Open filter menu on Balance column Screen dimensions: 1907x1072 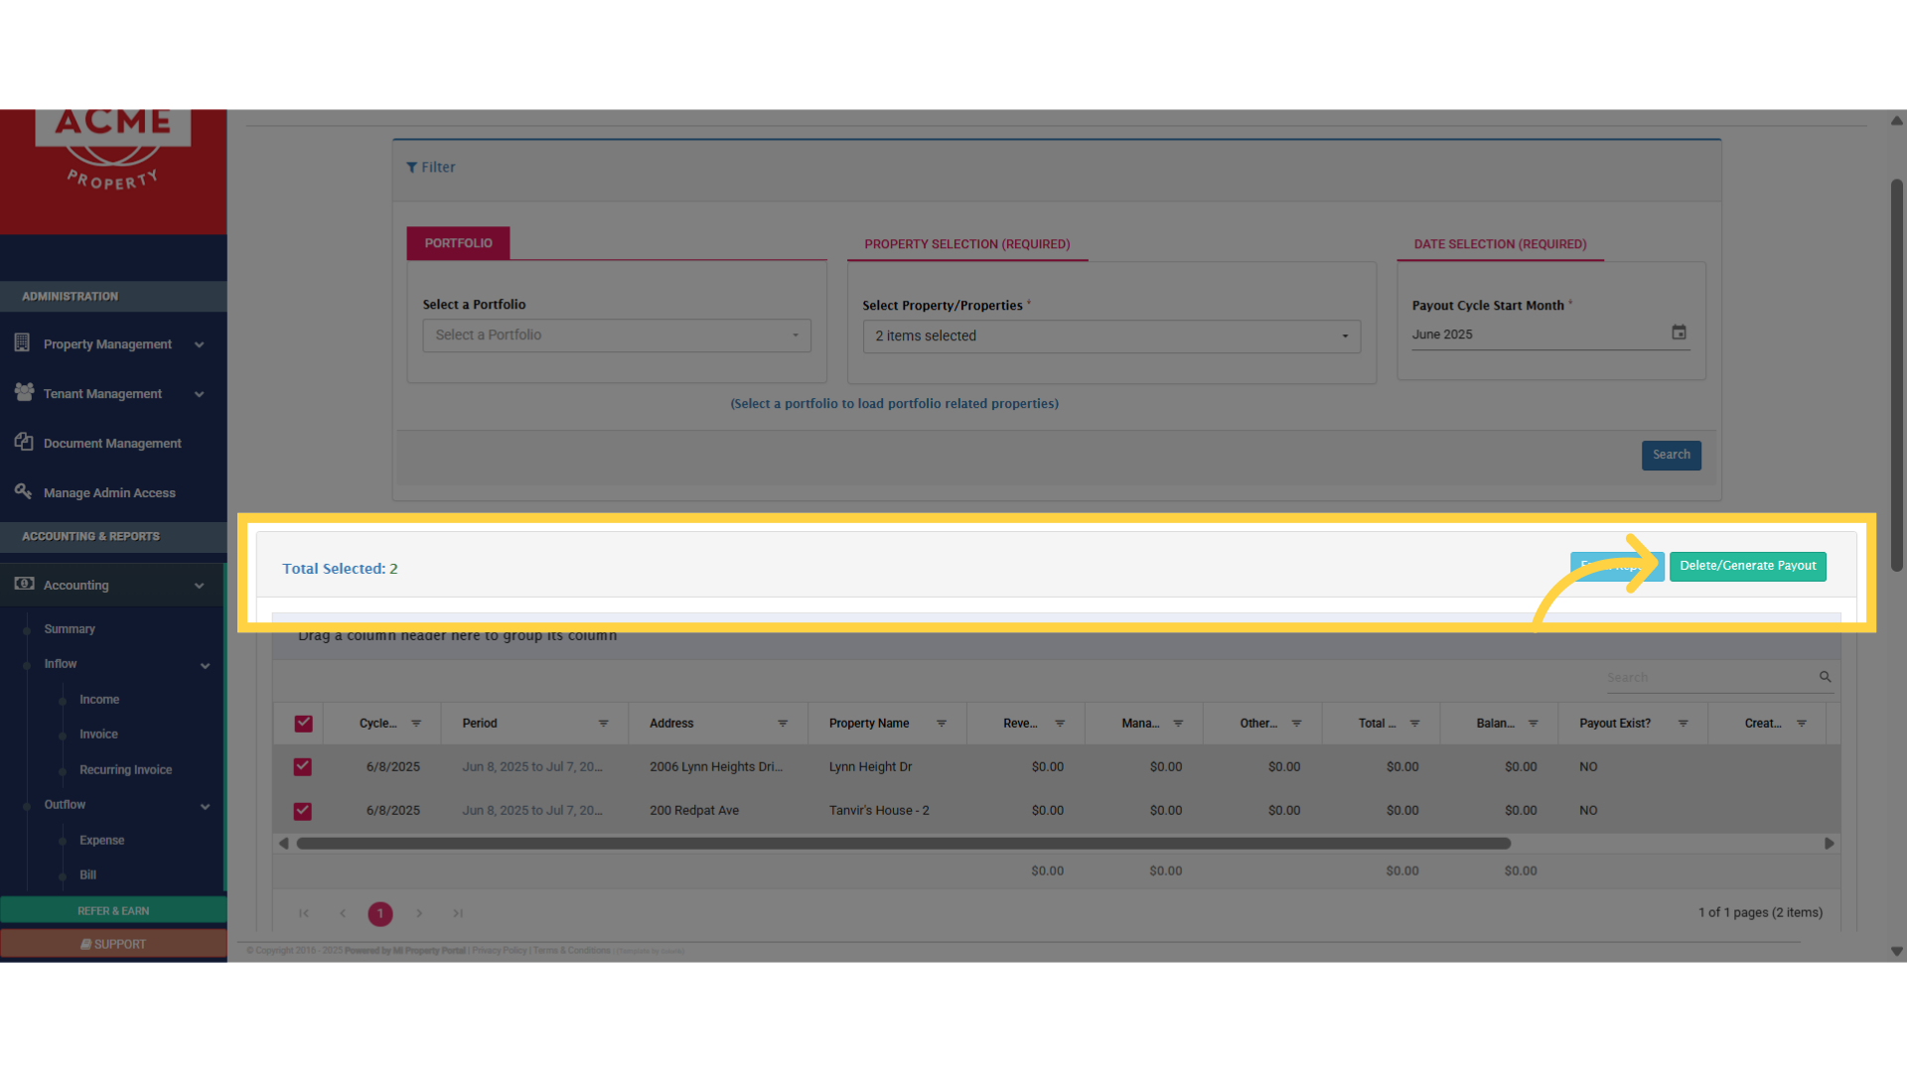(x=1533, y=724)
